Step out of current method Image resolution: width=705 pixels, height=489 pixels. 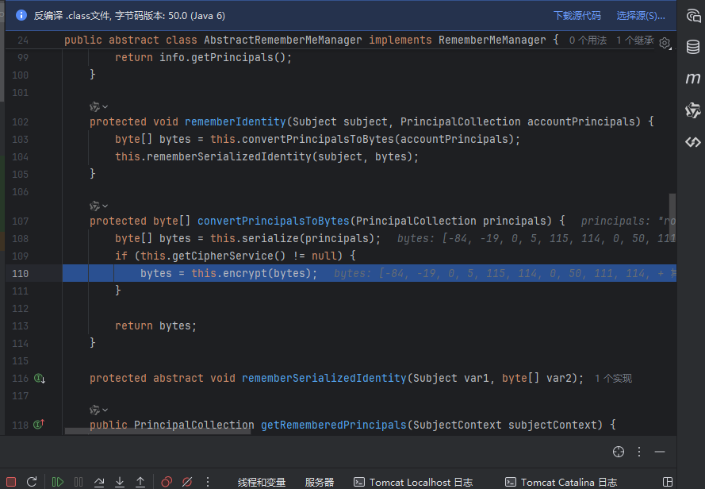140,482
